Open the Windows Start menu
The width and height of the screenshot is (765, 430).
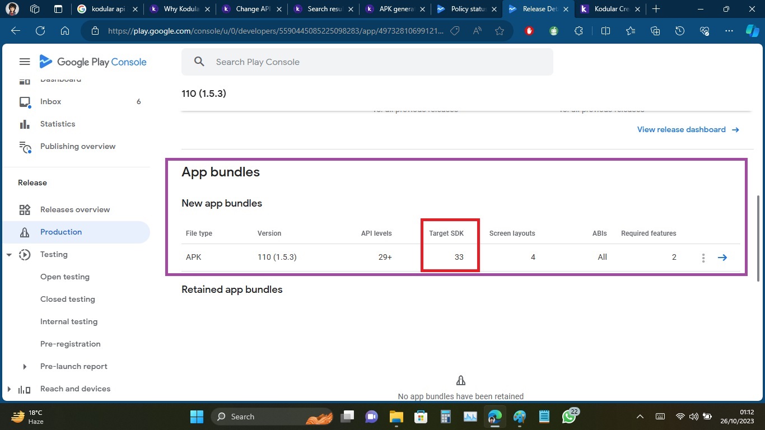[x=197, y=417]
